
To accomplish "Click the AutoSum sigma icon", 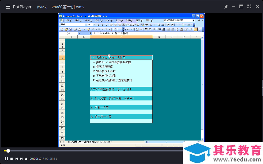I will point(106,29).
